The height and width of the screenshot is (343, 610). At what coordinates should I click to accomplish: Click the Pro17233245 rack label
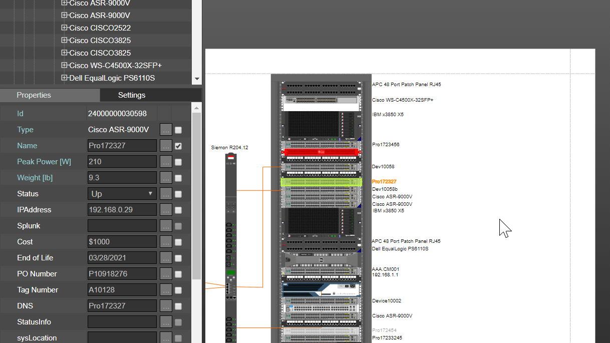coord(387,338)
